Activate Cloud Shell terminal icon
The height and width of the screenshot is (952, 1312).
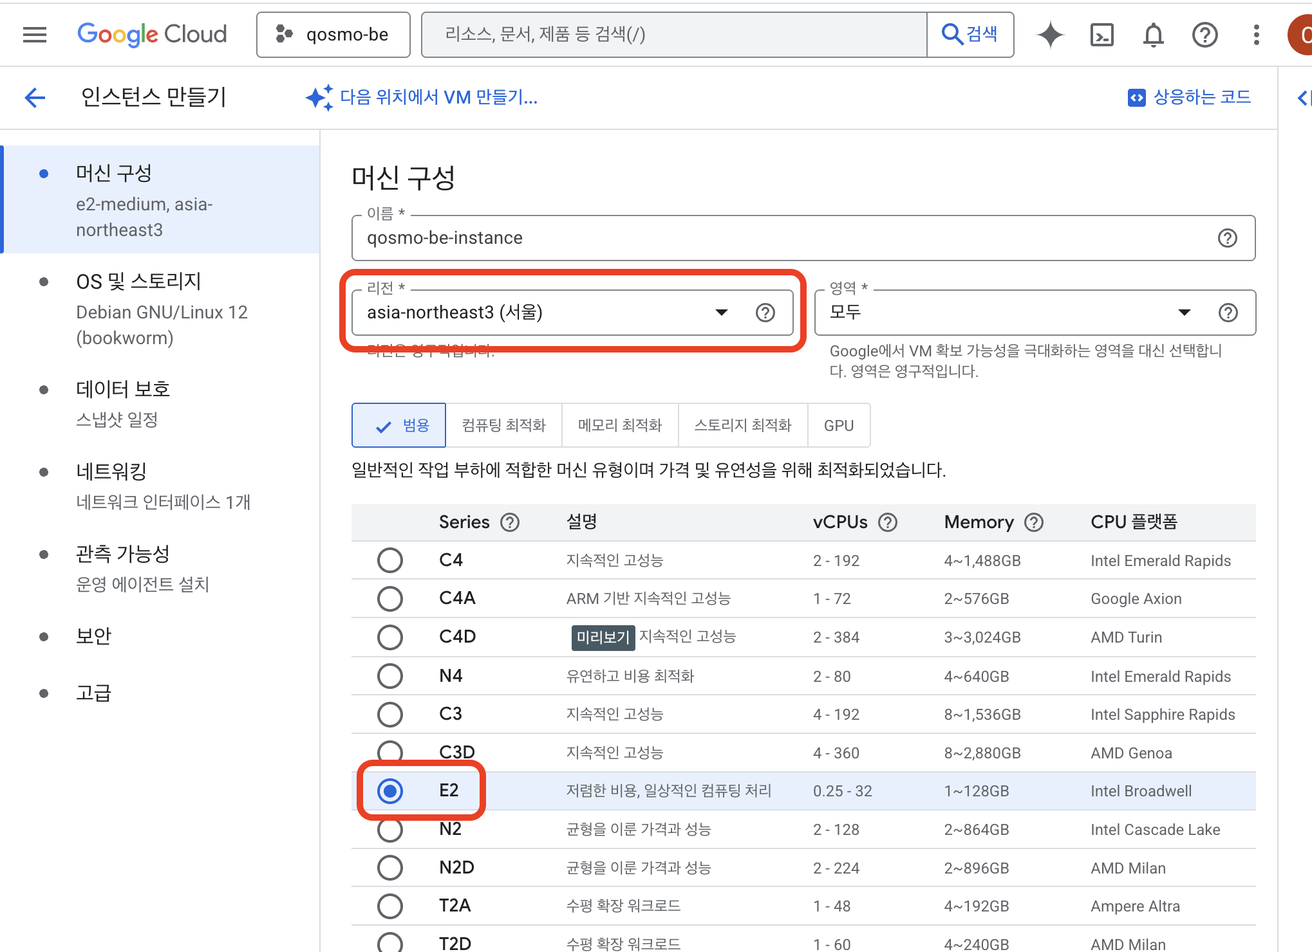pos(1102,35)
